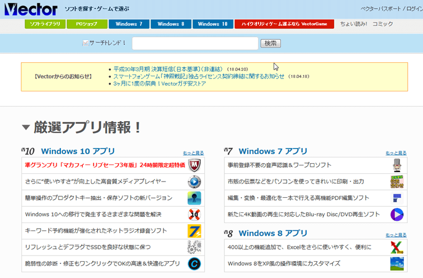Viewport: 423px width, 278px height.
Task: Click the Vector logo
Action: 31,9
